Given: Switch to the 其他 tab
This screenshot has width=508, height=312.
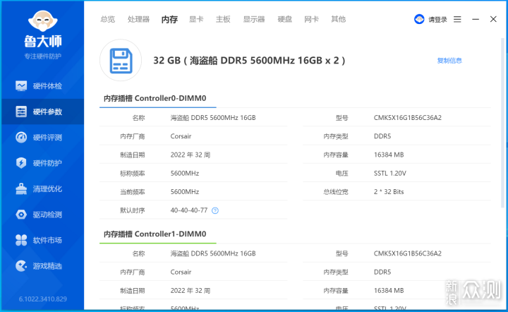Looking at the screenshot, I should point(338,19).
